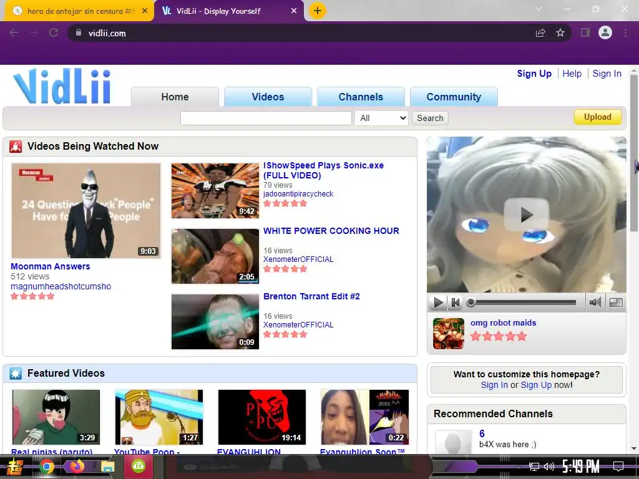
Task: Open IShowSpeed Plays Sonic.exe title link
Action: (x=323, y=170)
